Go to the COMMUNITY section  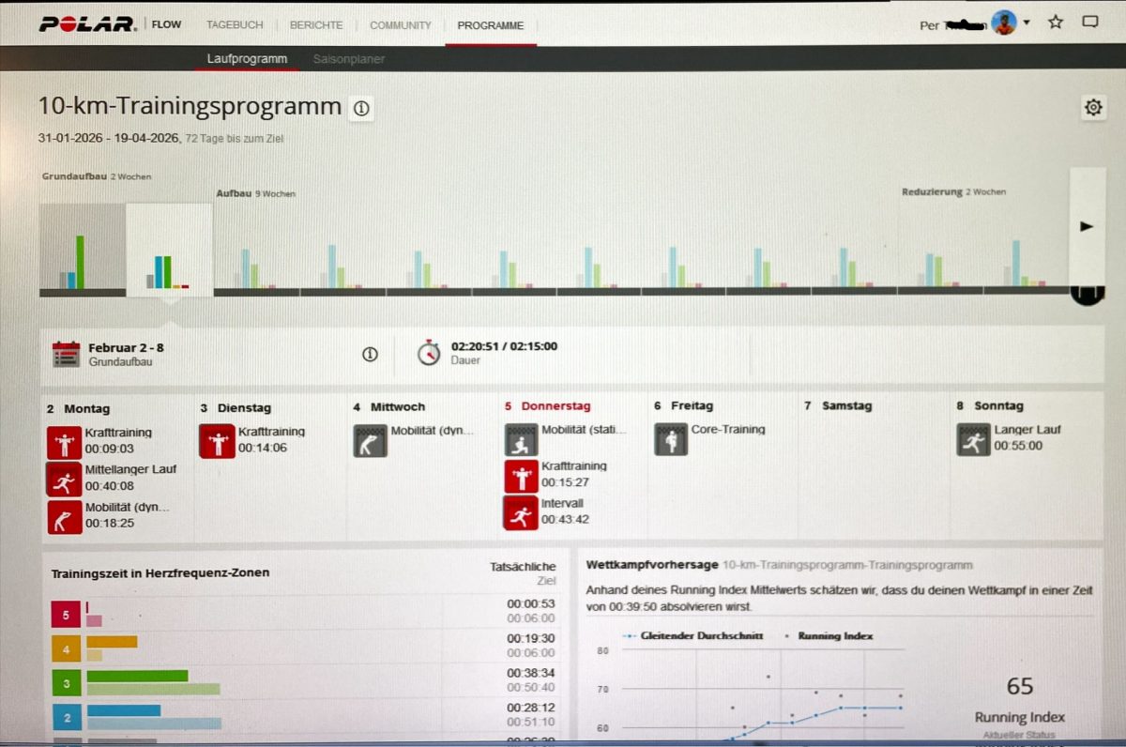(400, 25)
